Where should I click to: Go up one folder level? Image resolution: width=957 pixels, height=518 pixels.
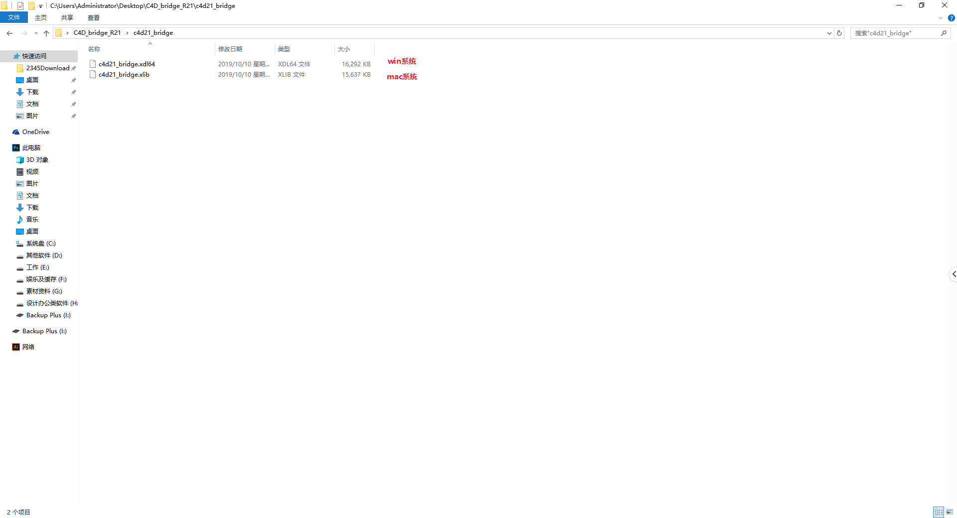point(46,33)
